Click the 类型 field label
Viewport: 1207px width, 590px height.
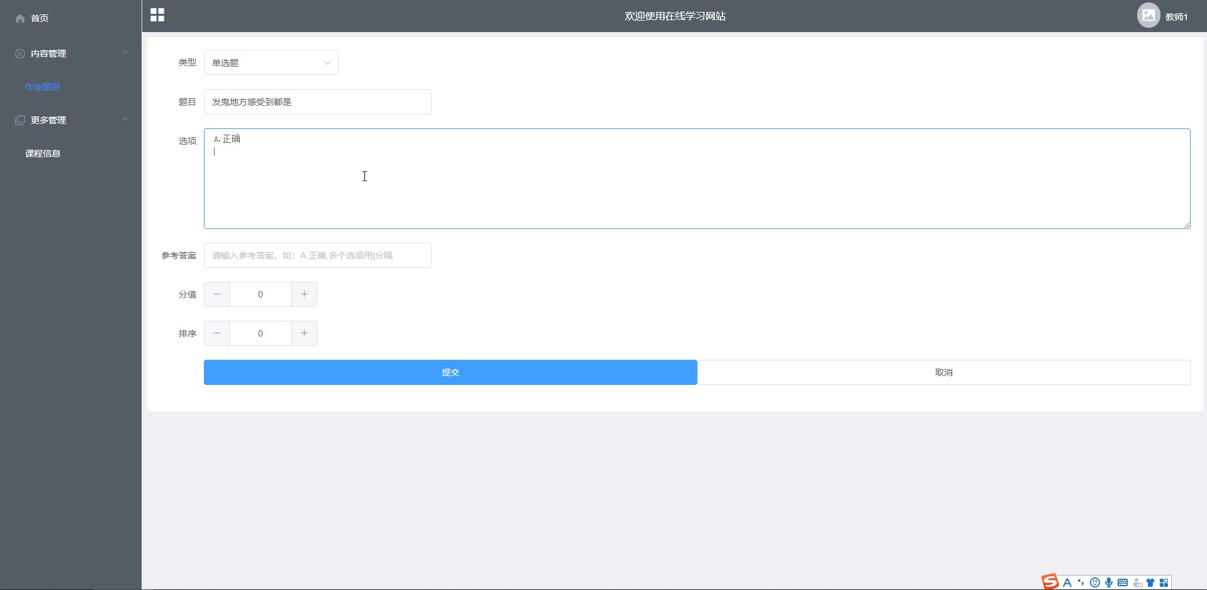point(188,62)
